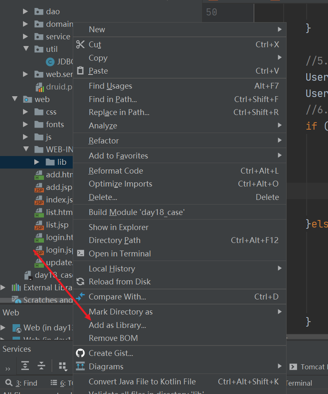Click the Compare With arrows icon
Screen dimensions: 328x394
[x=80, y=297]
